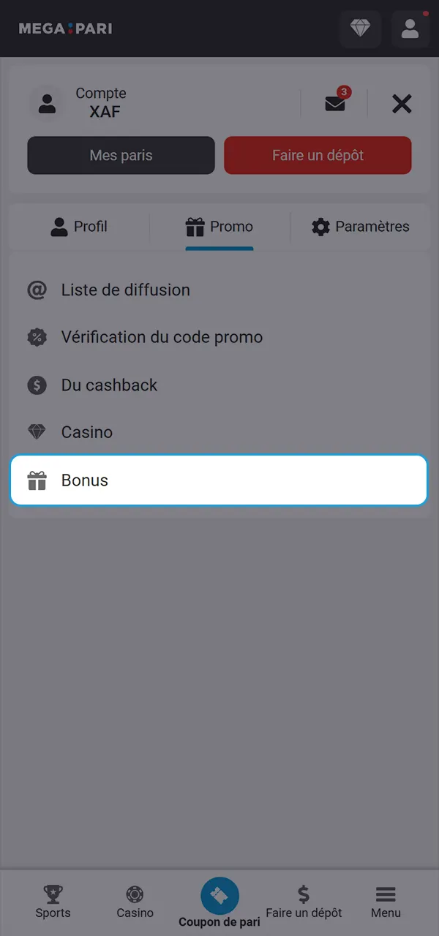
Task: Click the @ icon beside Liste de diffusion
Action: (37, 290)
